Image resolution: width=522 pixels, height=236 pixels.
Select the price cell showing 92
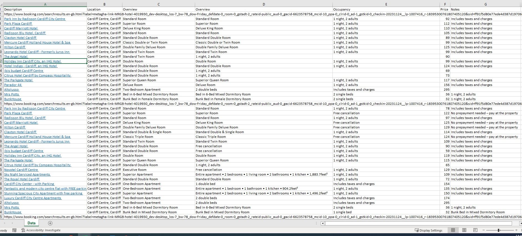445,19
